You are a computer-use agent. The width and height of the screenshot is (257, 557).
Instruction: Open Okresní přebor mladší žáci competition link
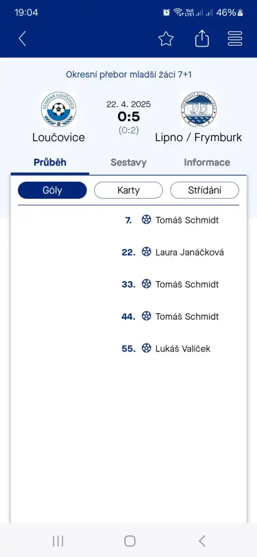point(128,75)
